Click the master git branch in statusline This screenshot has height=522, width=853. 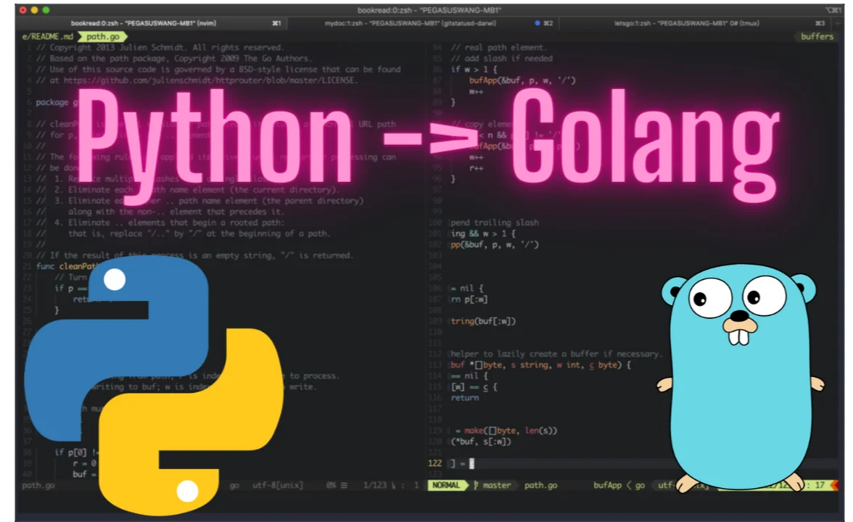point(496,485)
